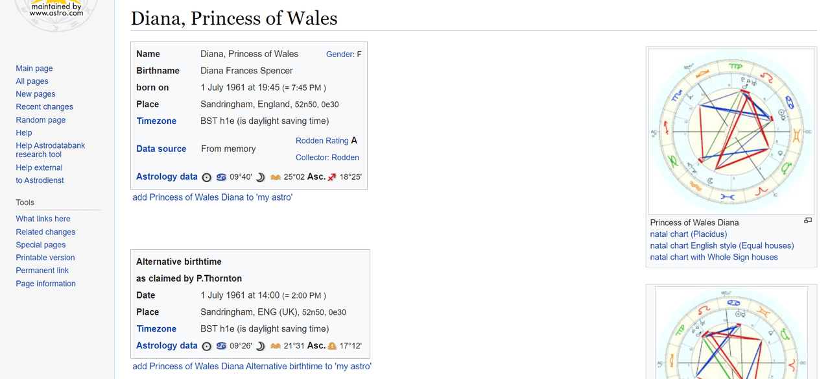
Task: Click the astro.com logo image
Action: tap(56, 14)
